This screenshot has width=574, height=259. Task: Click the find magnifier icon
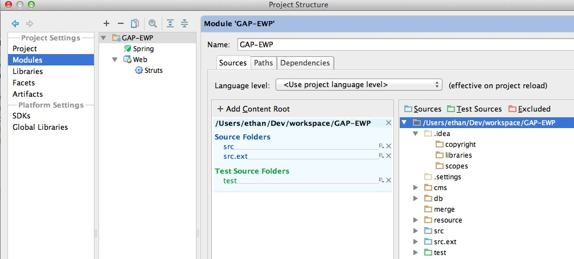153,24
